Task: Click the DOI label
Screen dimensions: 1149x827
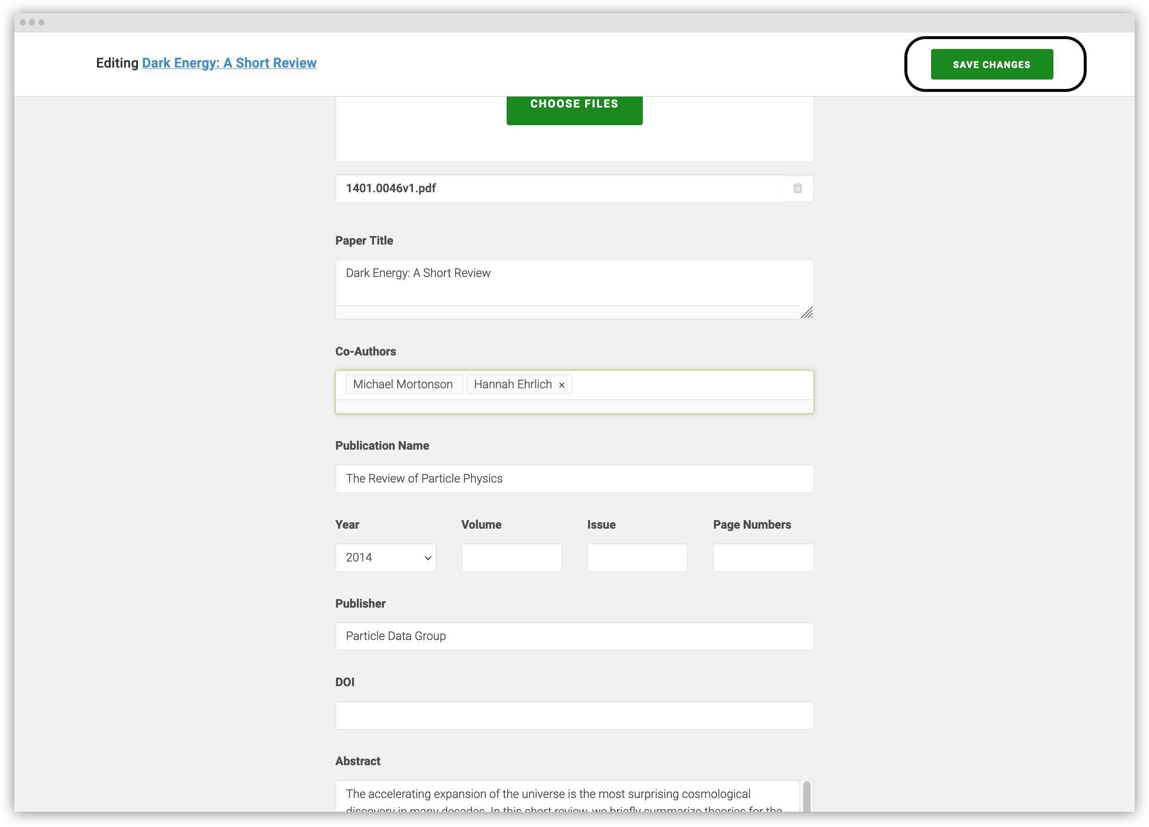Action: pos(344,682)
